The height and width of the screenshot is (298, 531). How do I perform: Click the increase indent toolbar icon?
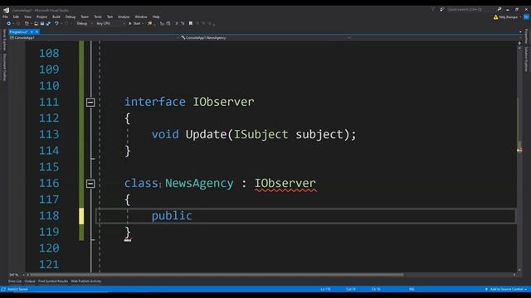(183, 24)
